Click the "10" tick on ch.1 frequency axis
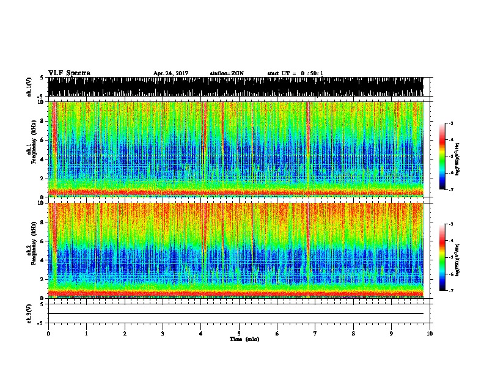484x374 pixels. (x=42, y=102)
